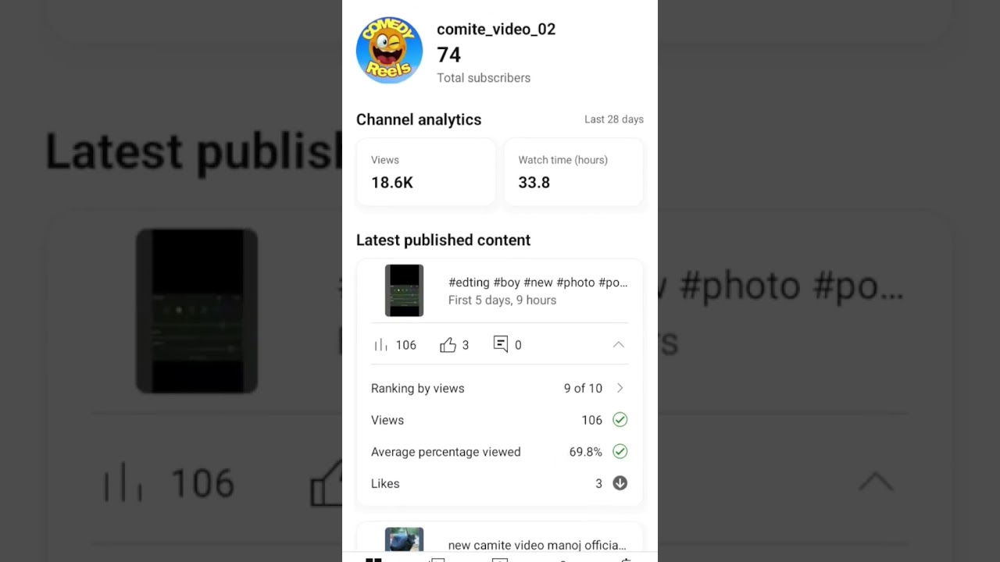The image size is (1000, 562).
Task: Open the Watch time (hours) card
Action: [573, 172]
